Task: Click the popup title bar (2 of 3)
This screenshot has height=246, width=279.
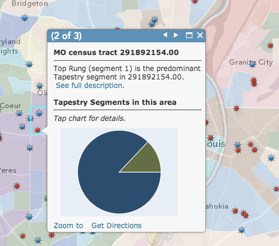Action: click(x=126, y=36)
